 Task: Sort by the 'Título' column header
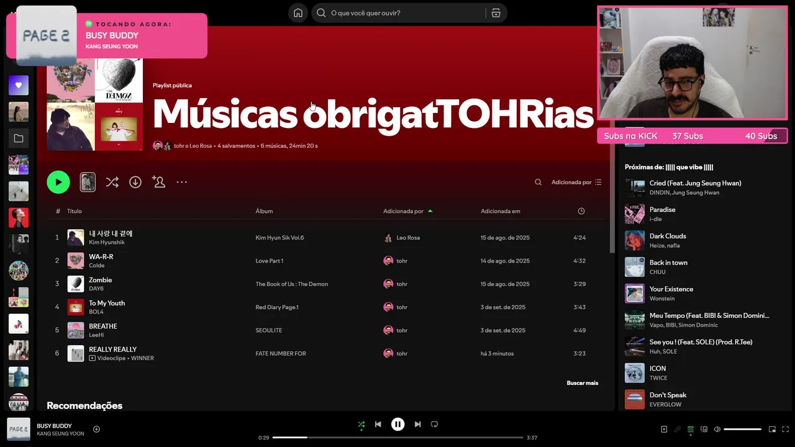pyautogui.click(x=75, y=211)
